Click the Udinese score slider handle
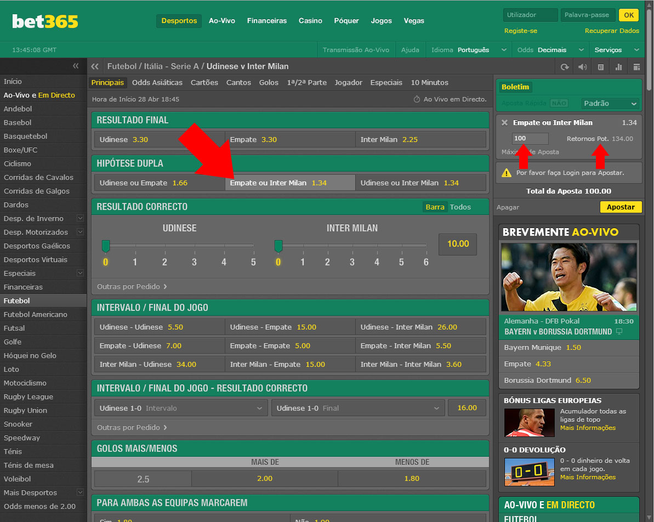The image size is (654, 522). point(106,246)
